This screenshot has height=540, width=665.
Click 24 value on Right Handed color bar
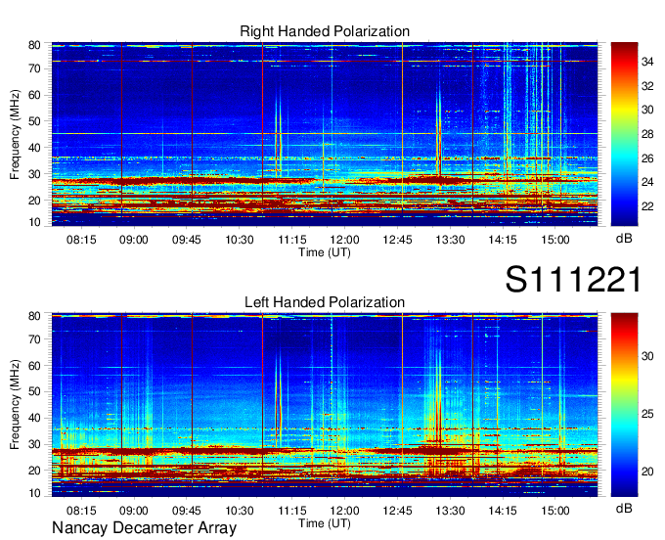coord(647,182)
